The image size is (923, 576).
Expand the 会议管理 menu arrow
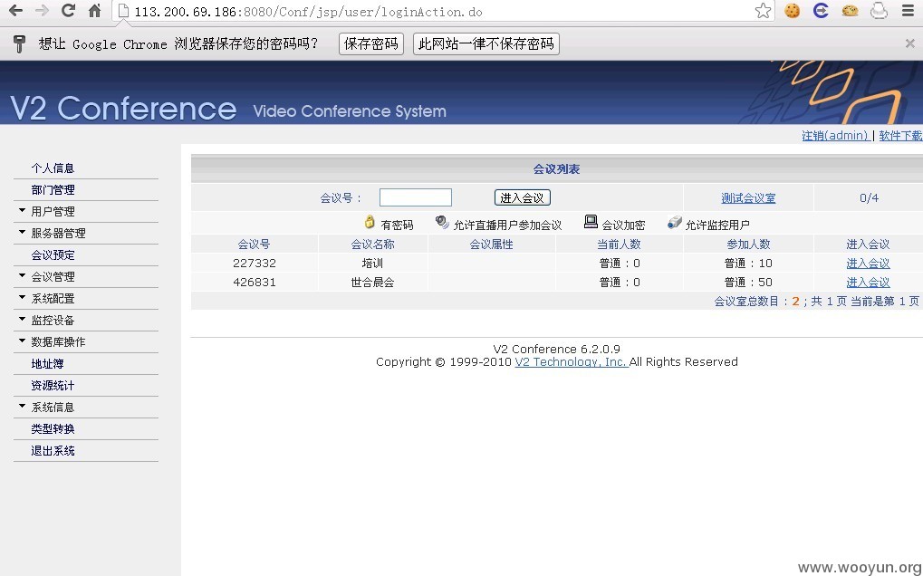[x=23, y=275]
